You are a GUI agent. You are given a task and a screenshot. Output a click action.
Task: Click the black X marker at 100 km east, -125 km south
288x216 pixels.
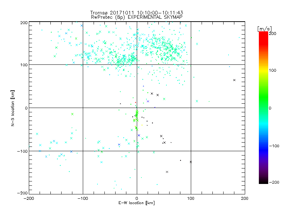[191, 162]
